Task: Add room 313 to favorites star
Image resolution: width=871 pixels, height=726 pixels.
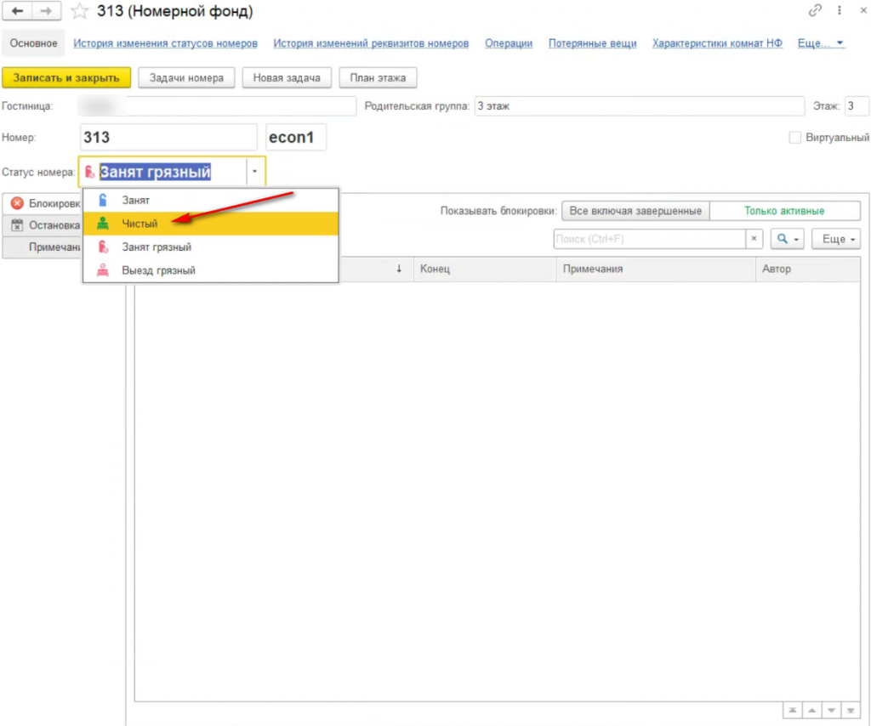Action: coord(79,11)
